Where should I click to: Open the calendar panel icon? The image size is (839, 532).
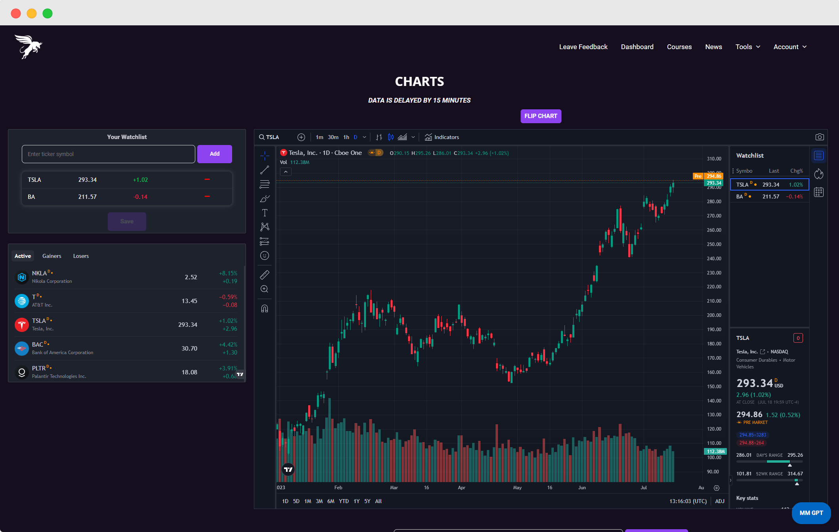pos(818,192)
